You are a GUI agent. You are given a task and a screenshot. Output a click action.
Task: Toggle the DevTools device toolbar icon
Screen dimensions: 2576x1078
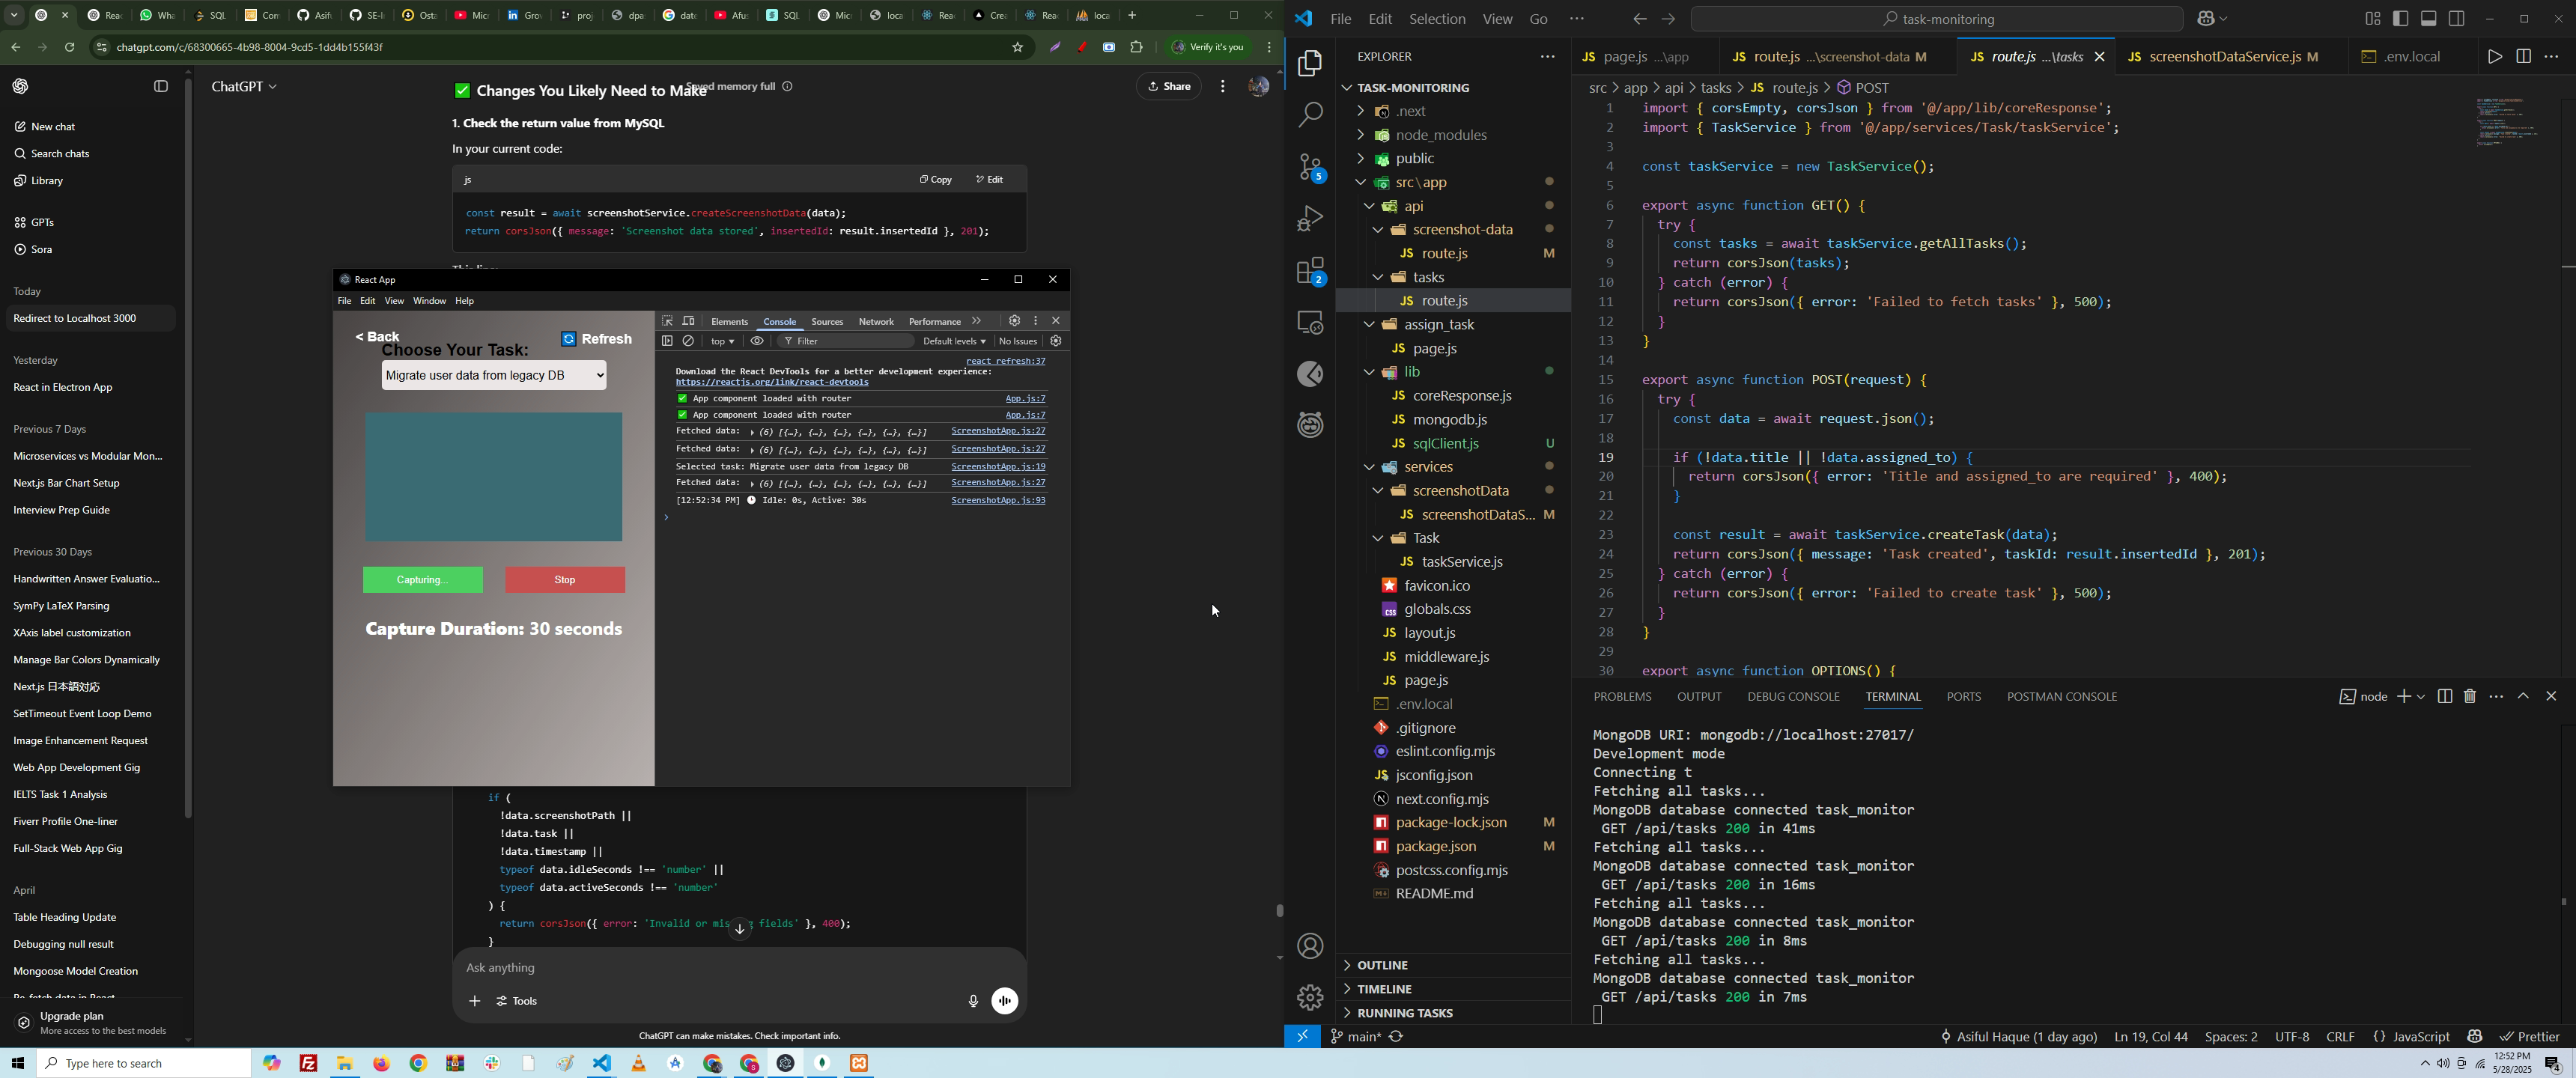point(689,321)
